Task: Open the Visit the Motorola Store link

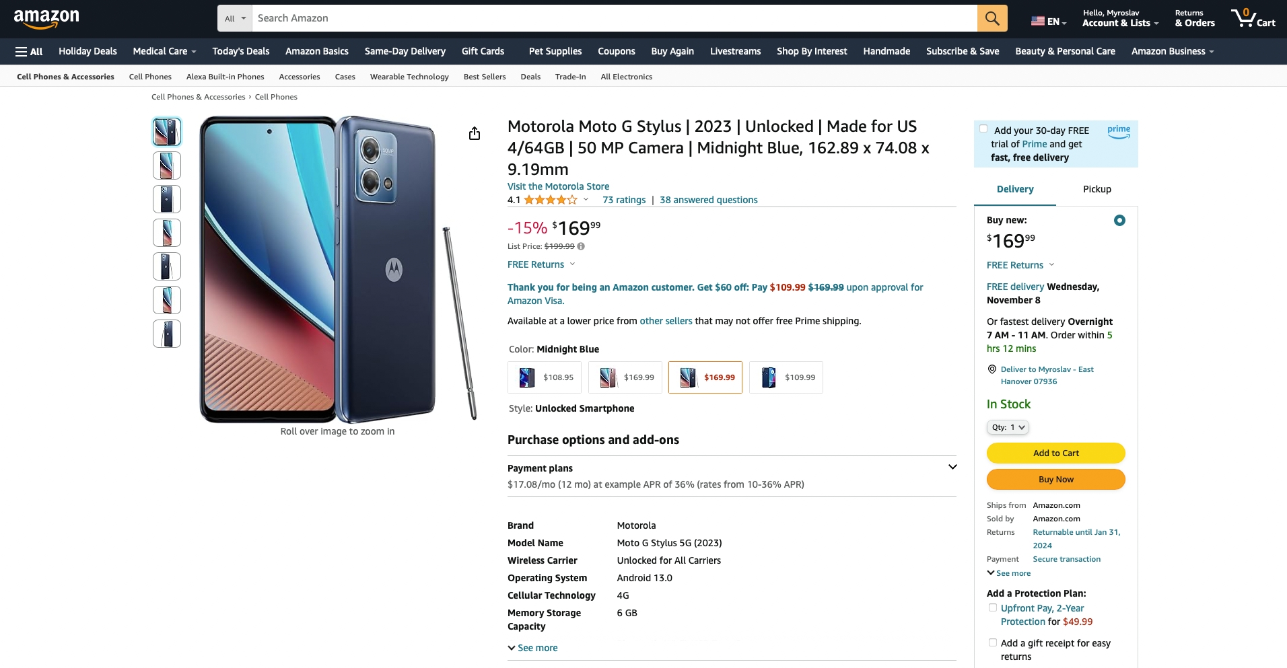Action: [x=558, y=186]
